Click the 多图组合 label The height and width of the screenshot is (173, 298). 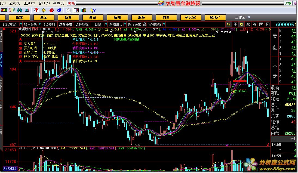coord(116,24)
